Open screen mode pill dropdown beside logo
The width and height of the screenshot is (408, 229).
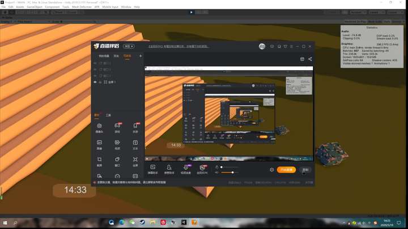pyautogui.click(x=129, y=46)
